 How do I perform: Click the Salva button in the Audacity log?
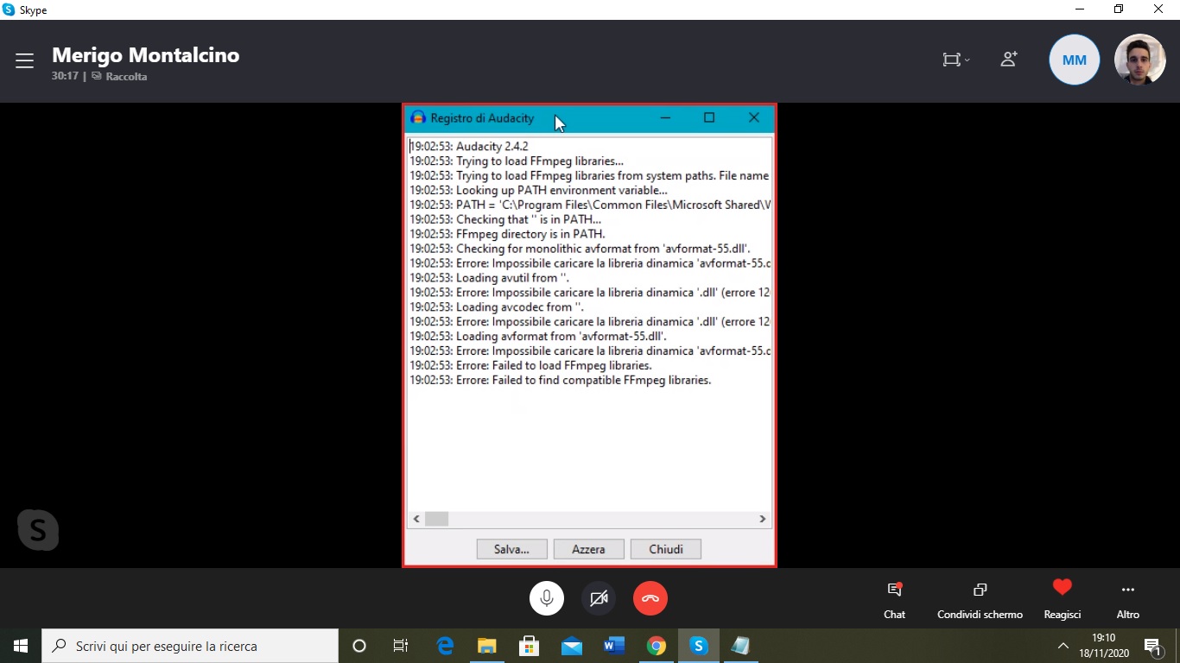coord(511,549)
